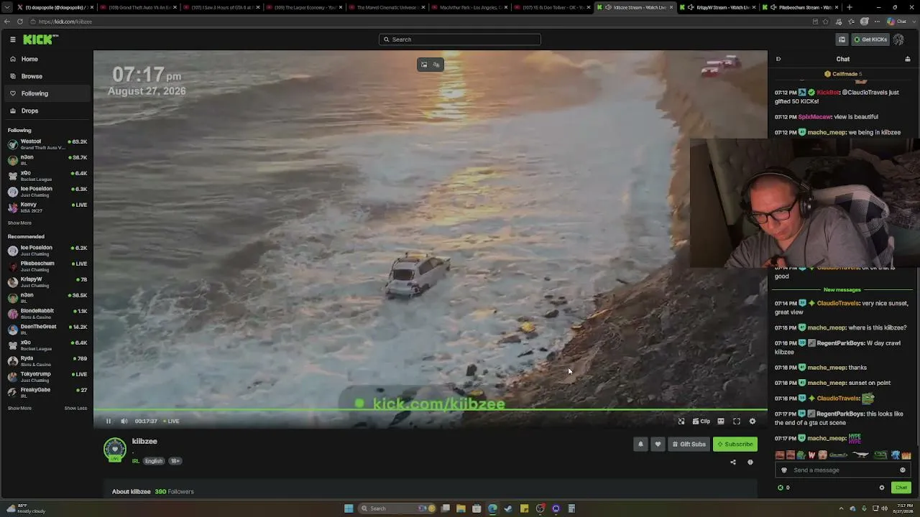This screenshot has width=920, height=517.
Task: Open the Kick sidebar hamburger menu
Action: (x=13, y=39)
